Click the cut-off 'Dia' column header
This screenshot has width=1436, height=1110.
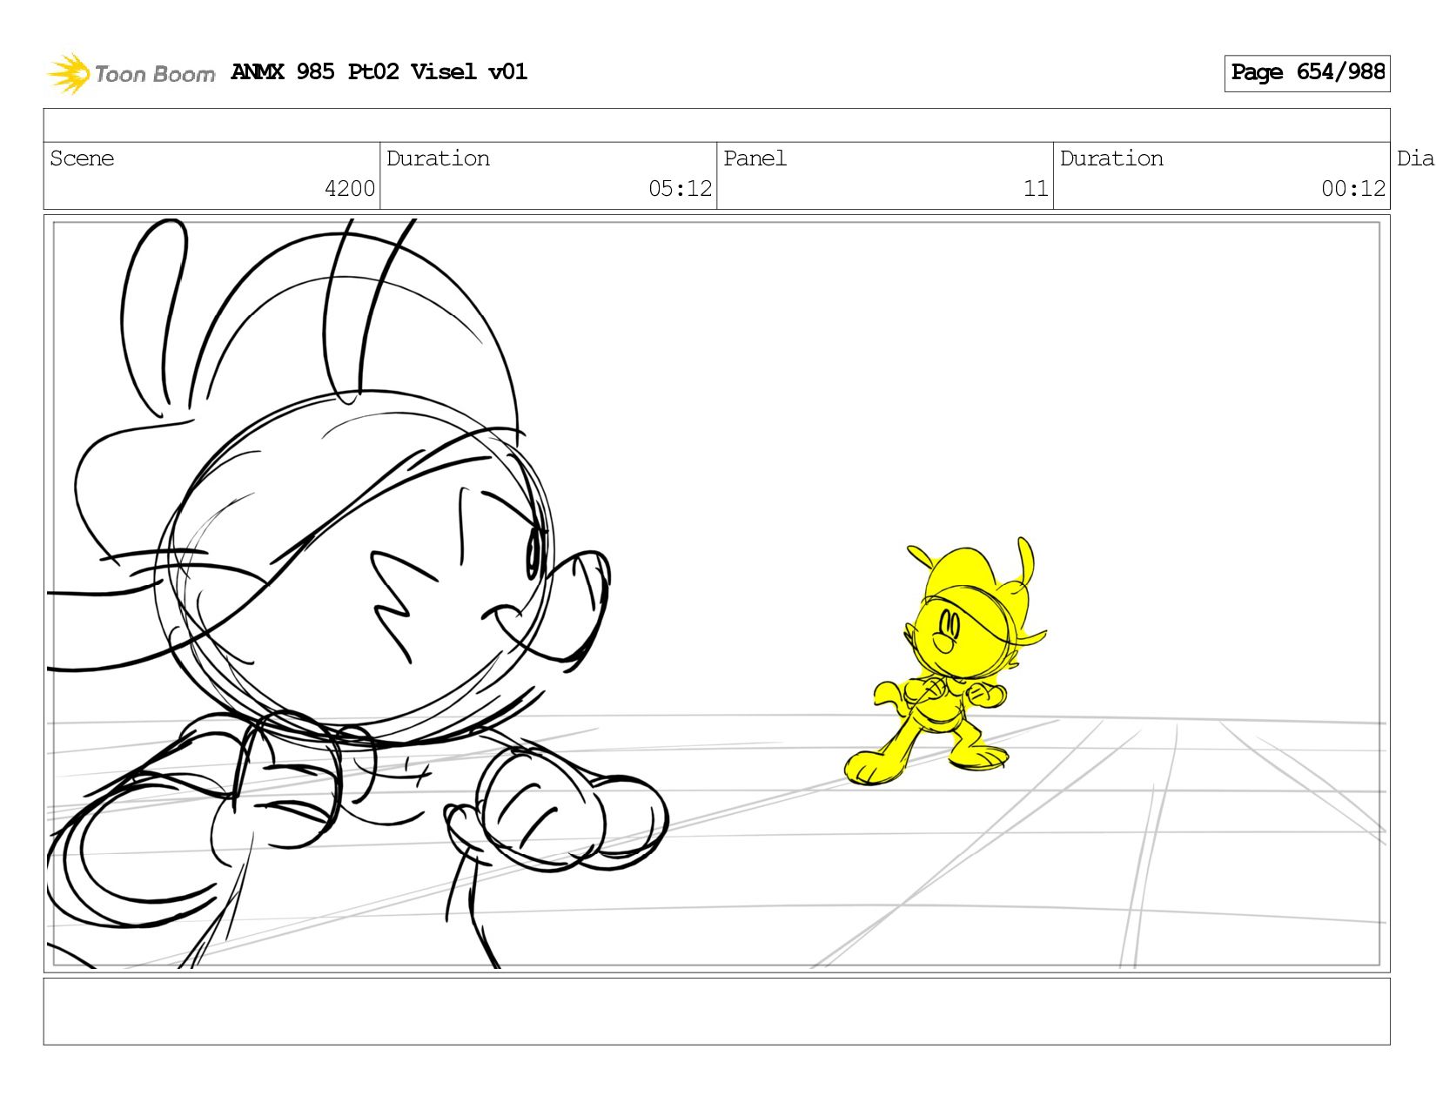[1415, 158]
